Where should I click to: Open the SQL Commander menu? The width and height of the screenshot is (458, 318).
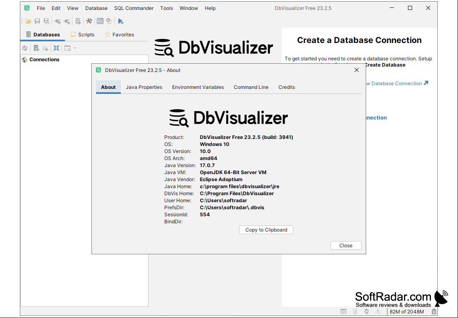click(134, 8)
